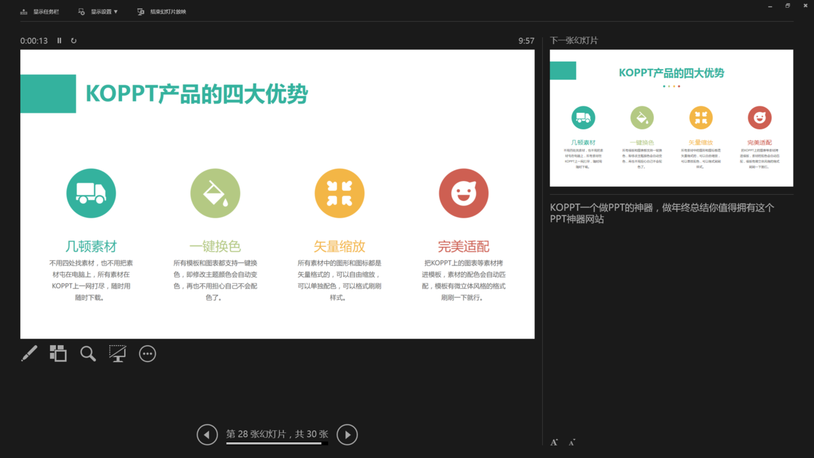
Task: Click the 下一张幻灯片 label
Action: [x=574, y=40]
